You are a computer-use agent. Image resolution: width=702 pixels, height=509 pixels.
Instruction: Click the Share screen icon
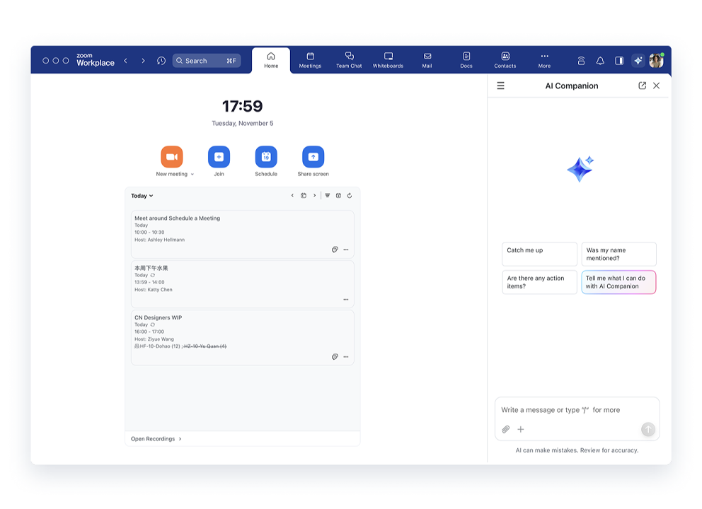click(313, 156)
